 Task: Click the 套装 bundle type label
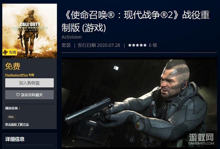click(66, 45)
